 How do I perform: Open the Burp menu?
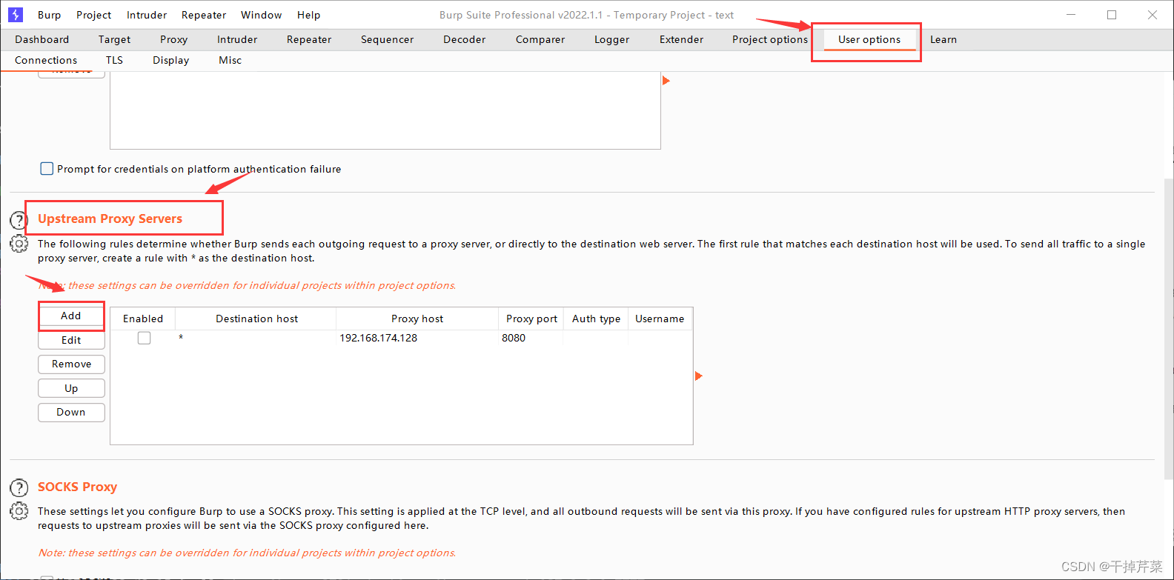(50, 15)
